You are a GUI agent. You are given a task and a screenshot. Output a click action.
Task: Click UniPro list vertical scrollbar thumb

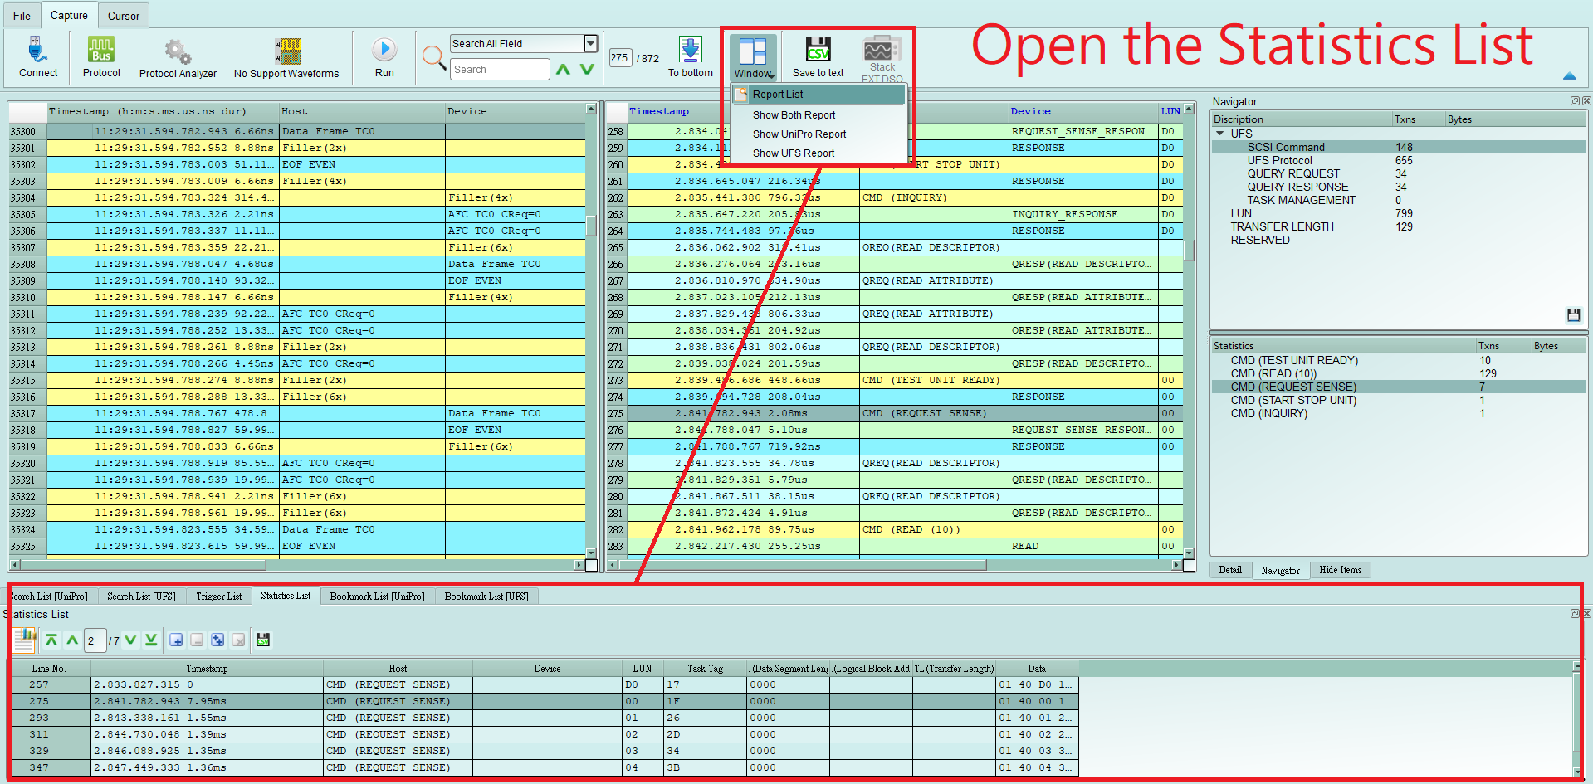[x=591, y=226]
